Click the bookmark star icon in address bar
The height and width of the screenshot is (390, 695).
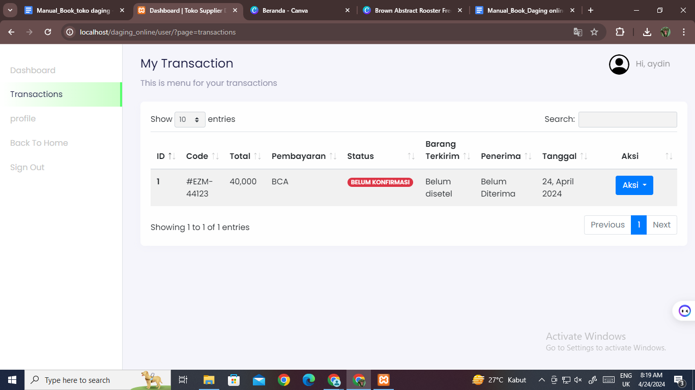coord(594,32)
